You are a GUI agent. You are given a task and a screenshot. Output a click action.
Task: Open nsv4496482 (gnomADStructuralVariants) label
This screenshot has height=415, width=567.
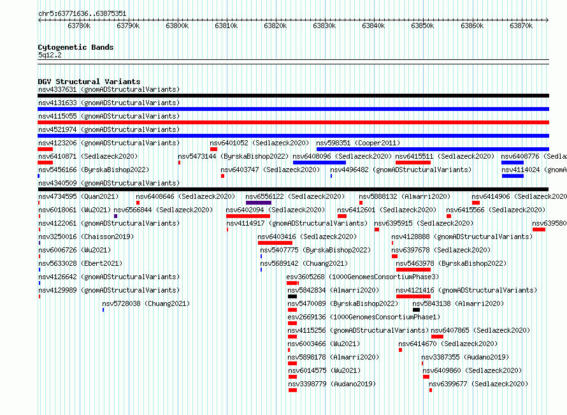coord(401,170)
